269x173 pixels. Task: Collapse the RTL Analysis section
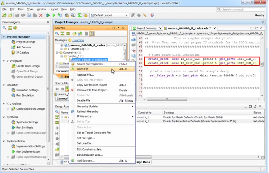(4, 103)
